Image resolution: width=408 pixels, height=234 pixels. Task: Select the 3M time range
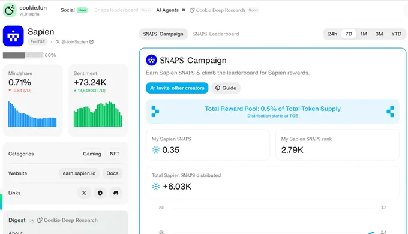[379, 34]
